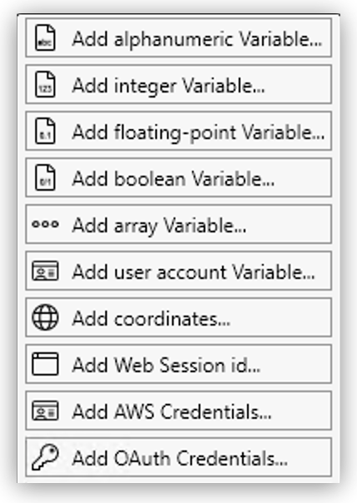The image size is (357, 503).
Task: Click the browser window icon for Web Session id
Action: point(45,364)
